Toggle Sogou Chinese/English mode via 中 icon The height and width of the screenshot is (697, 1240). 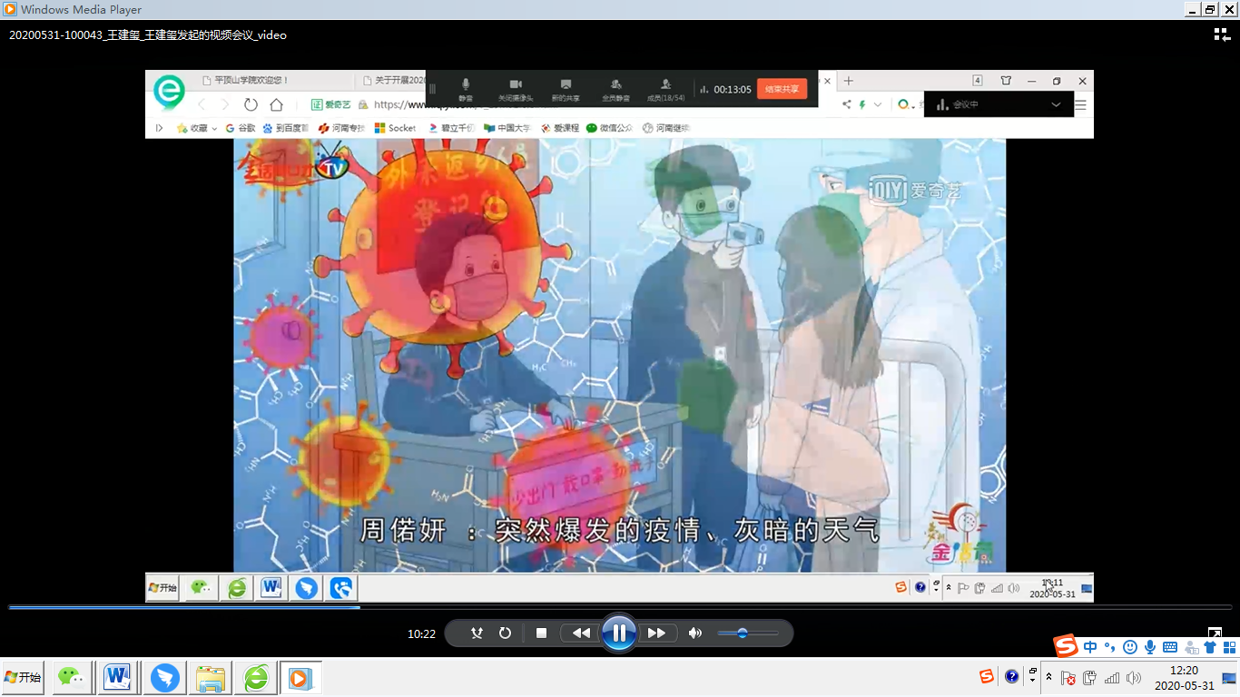click(1090, 647)
